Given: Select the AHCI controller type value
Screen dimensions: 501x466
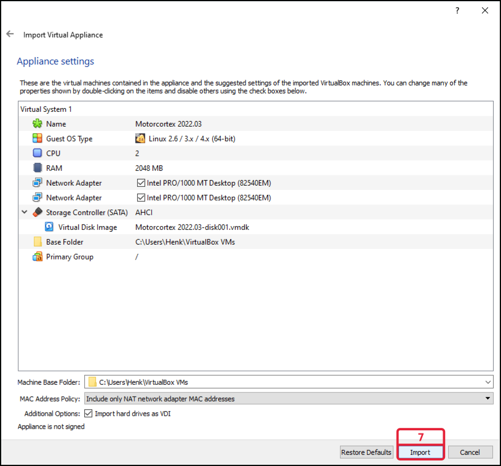Looking at the screenshot, I should coord(144,213).
